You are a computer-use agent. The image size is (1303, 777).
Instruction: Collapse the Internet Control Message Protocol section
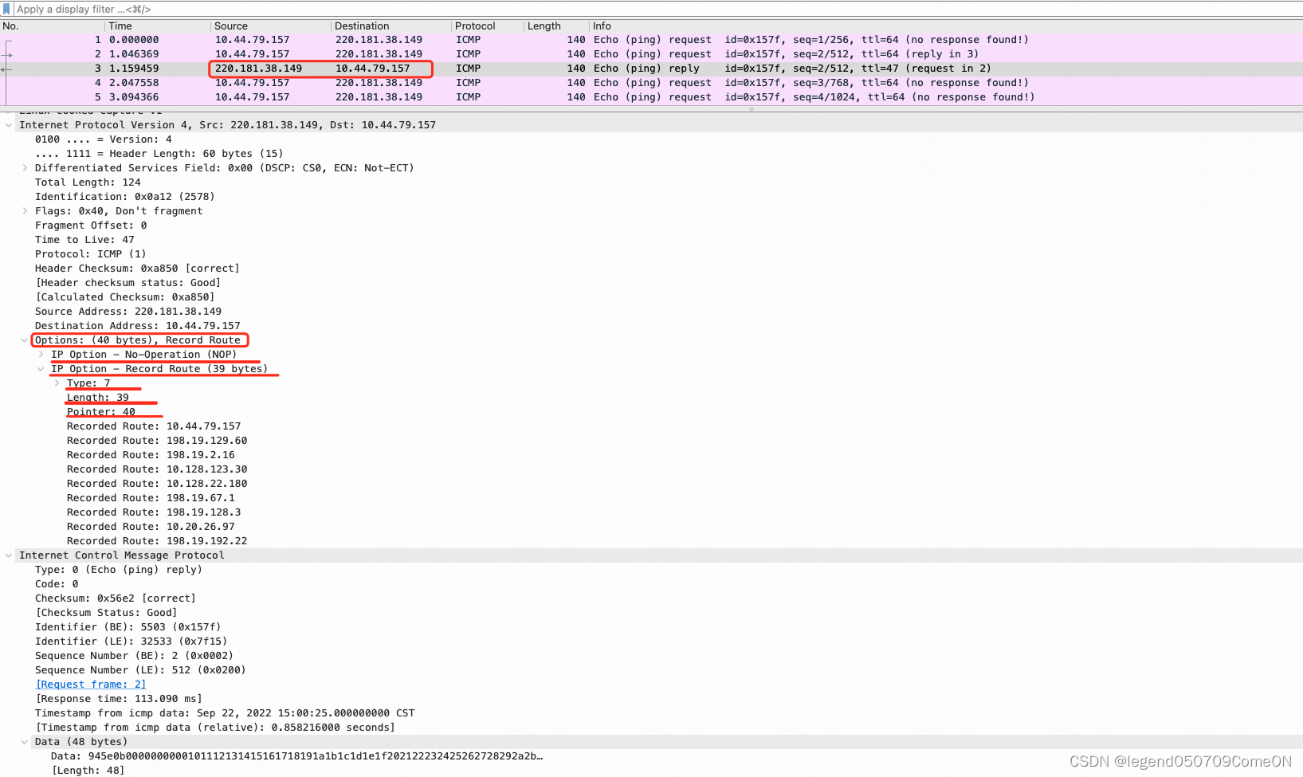coord(8,555)
